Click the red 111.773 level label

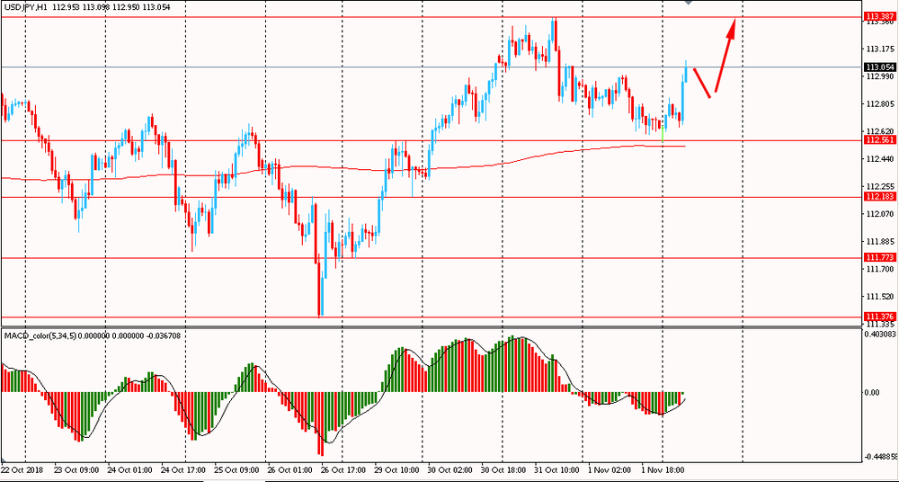(x=880, y=258)
